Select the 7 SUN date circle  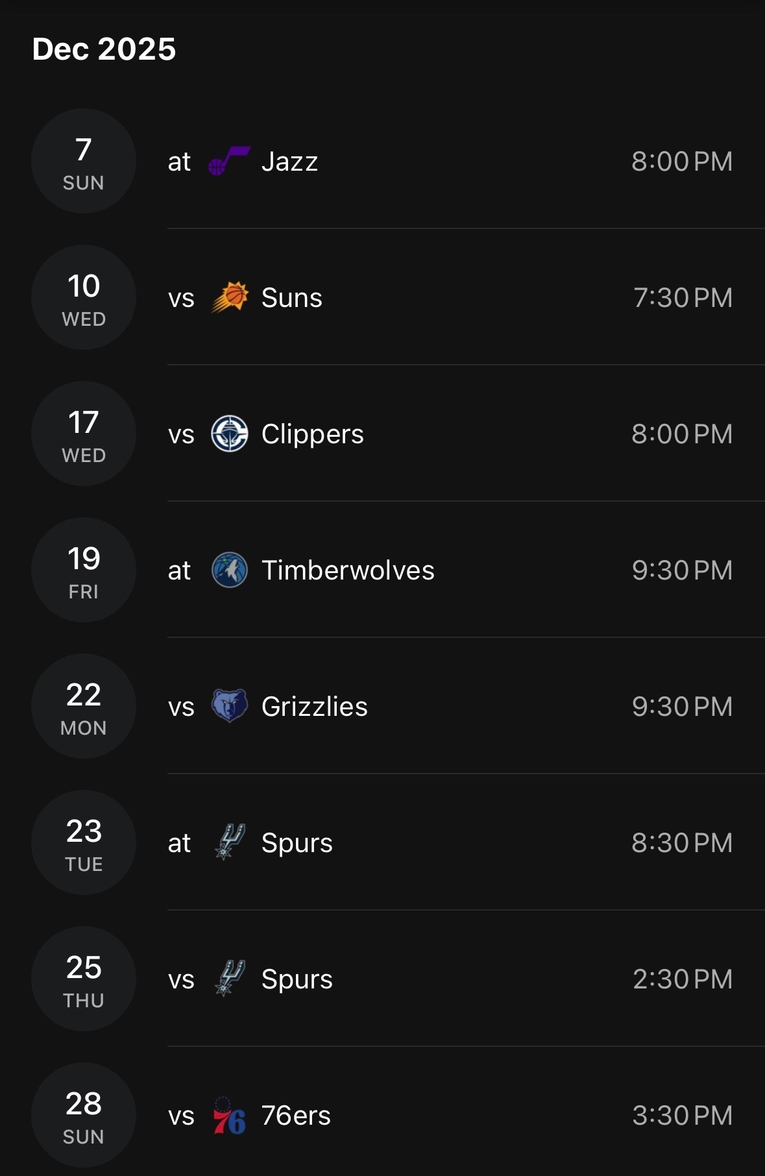84,161
